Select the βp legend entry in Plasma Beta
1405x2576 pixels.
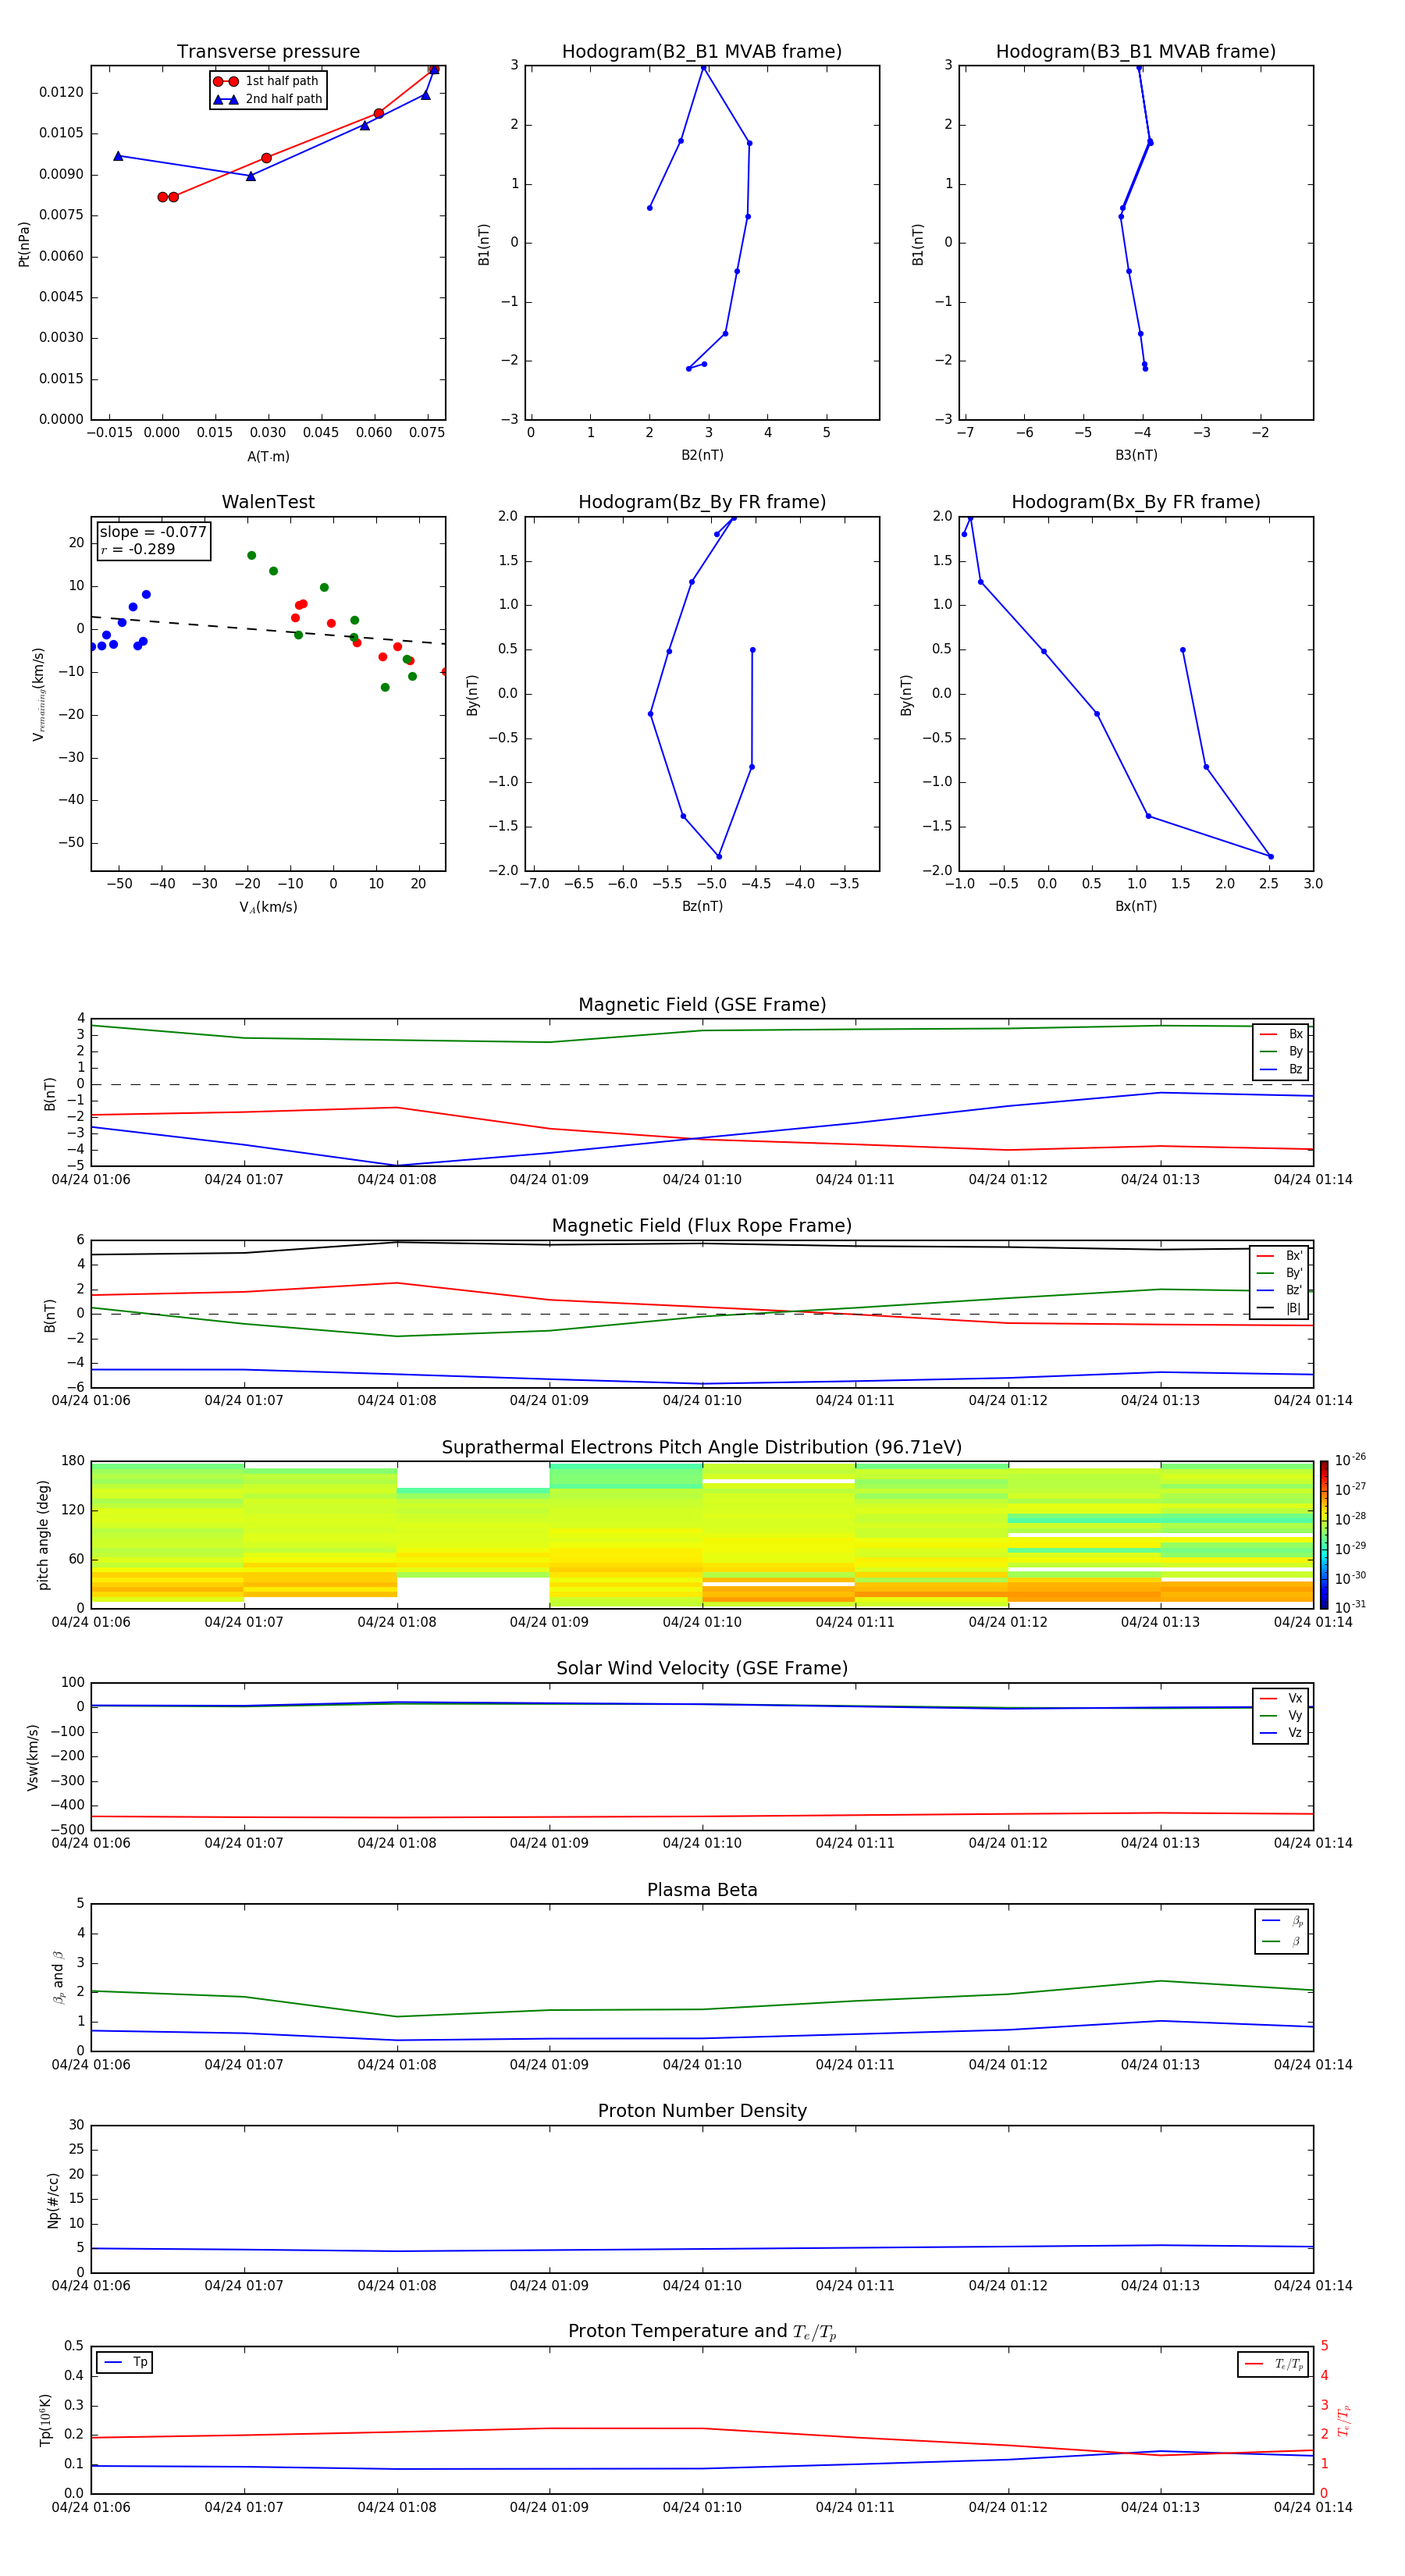point(1283,1920)
